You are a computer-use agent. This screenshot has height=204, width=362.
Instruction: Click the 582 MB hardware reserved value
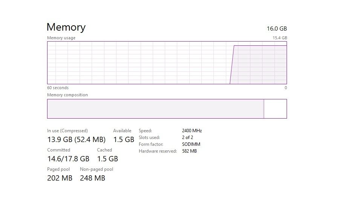pos(189,151)
